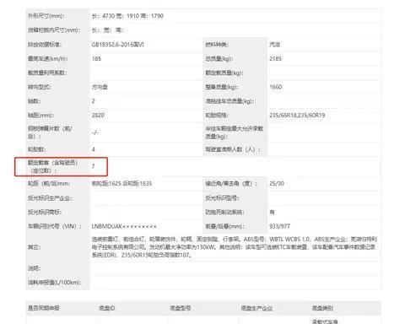Click the 底盘ID column header

(x=106, y=308)
